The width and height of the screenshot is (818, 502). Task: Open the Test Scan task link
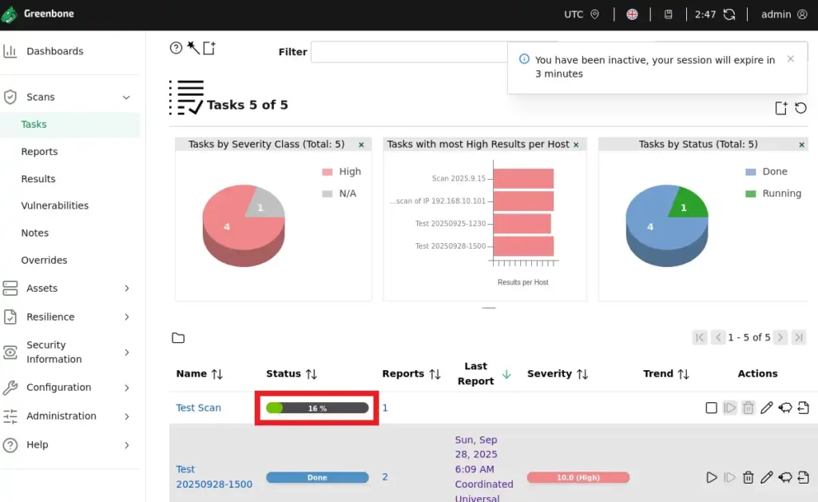198,408
